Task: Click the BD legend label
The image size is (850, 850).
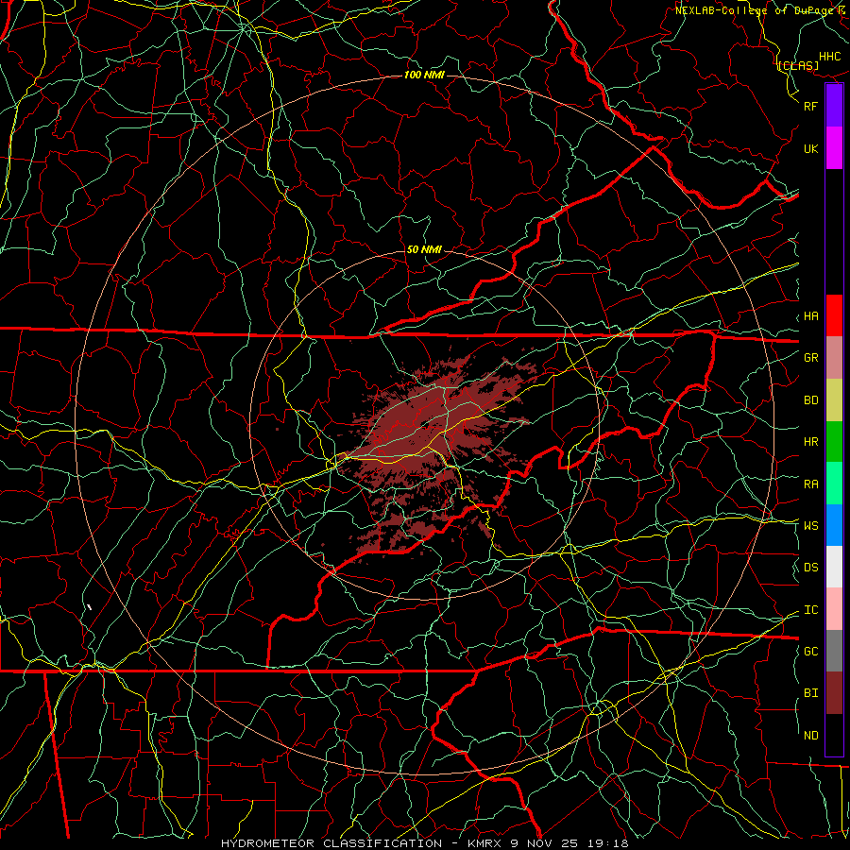Action: [810, 399]
